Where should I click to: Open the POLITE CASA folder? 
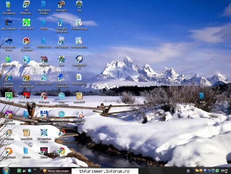tap(44, 43)
